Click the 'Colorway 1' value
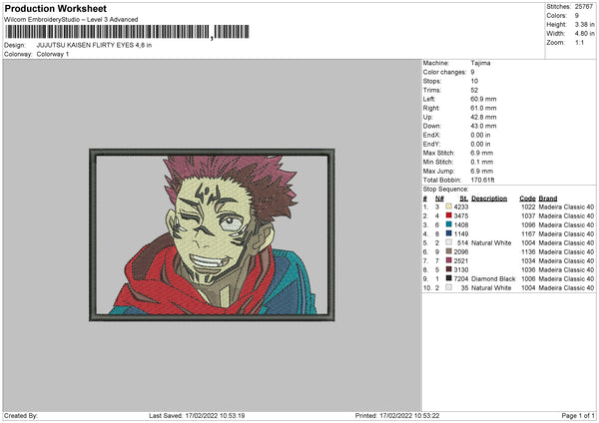The image size is (599, 423). (53, 54)
